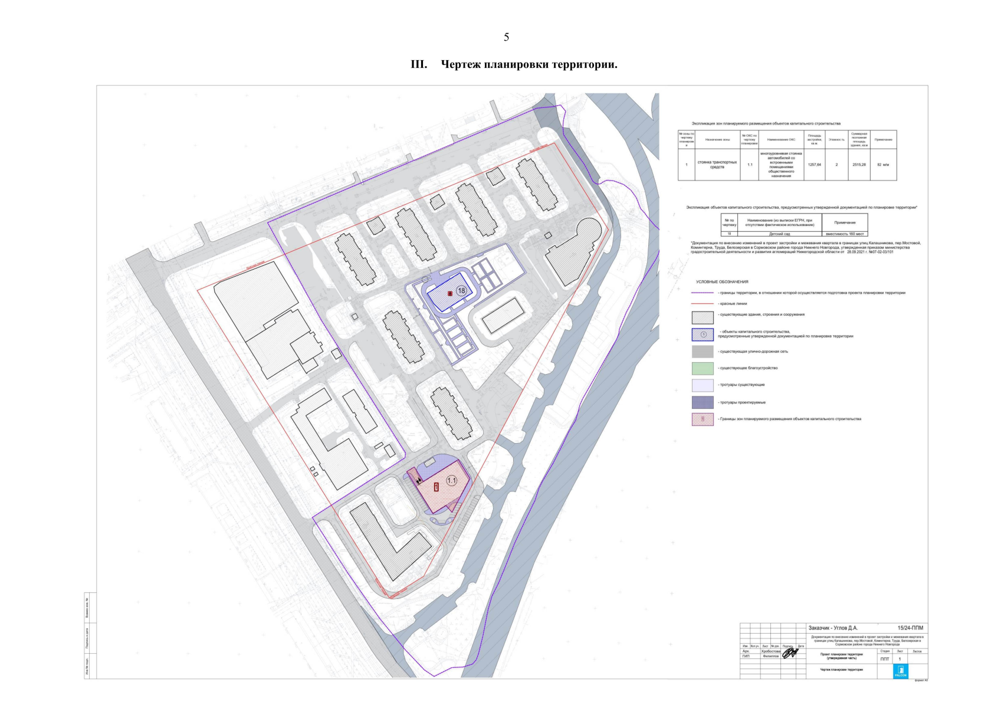
Task: Click the dashed purple boundary legend sample
Action: coord(702,293)
